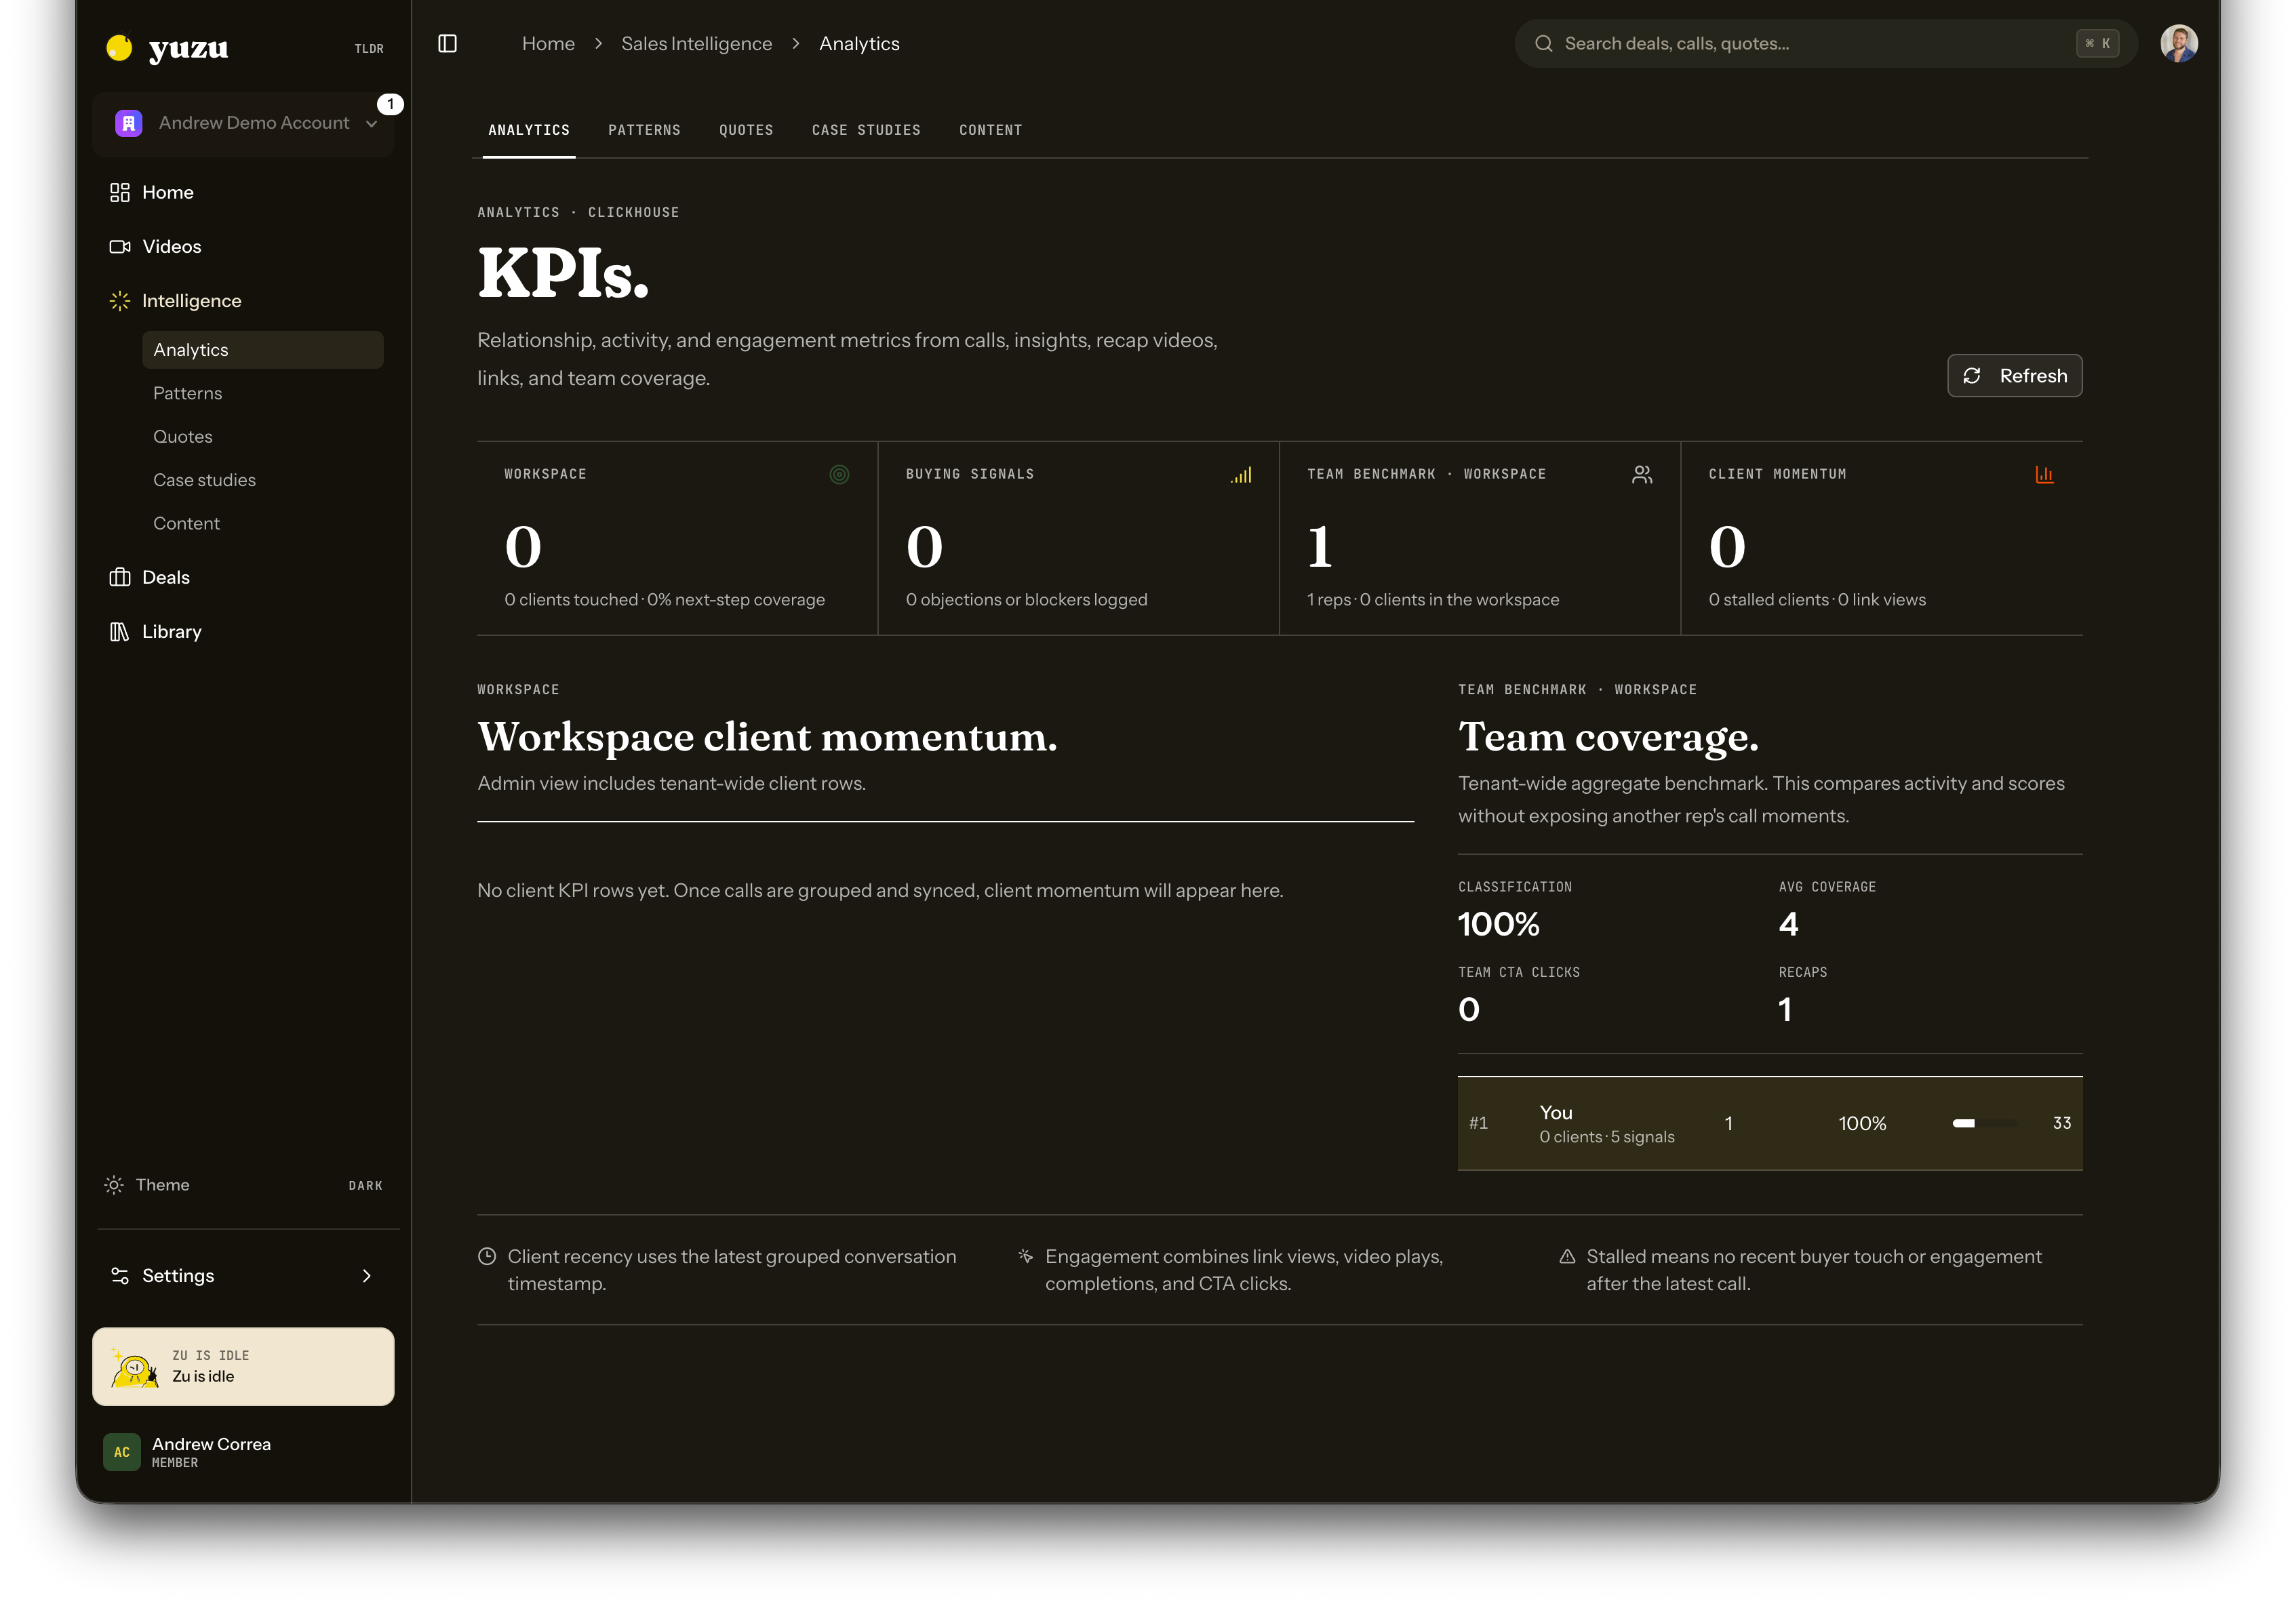Click the ⌘K shortcut badge
The height and width of the screenshot is (1604, 2296).
click(2097, 43)
